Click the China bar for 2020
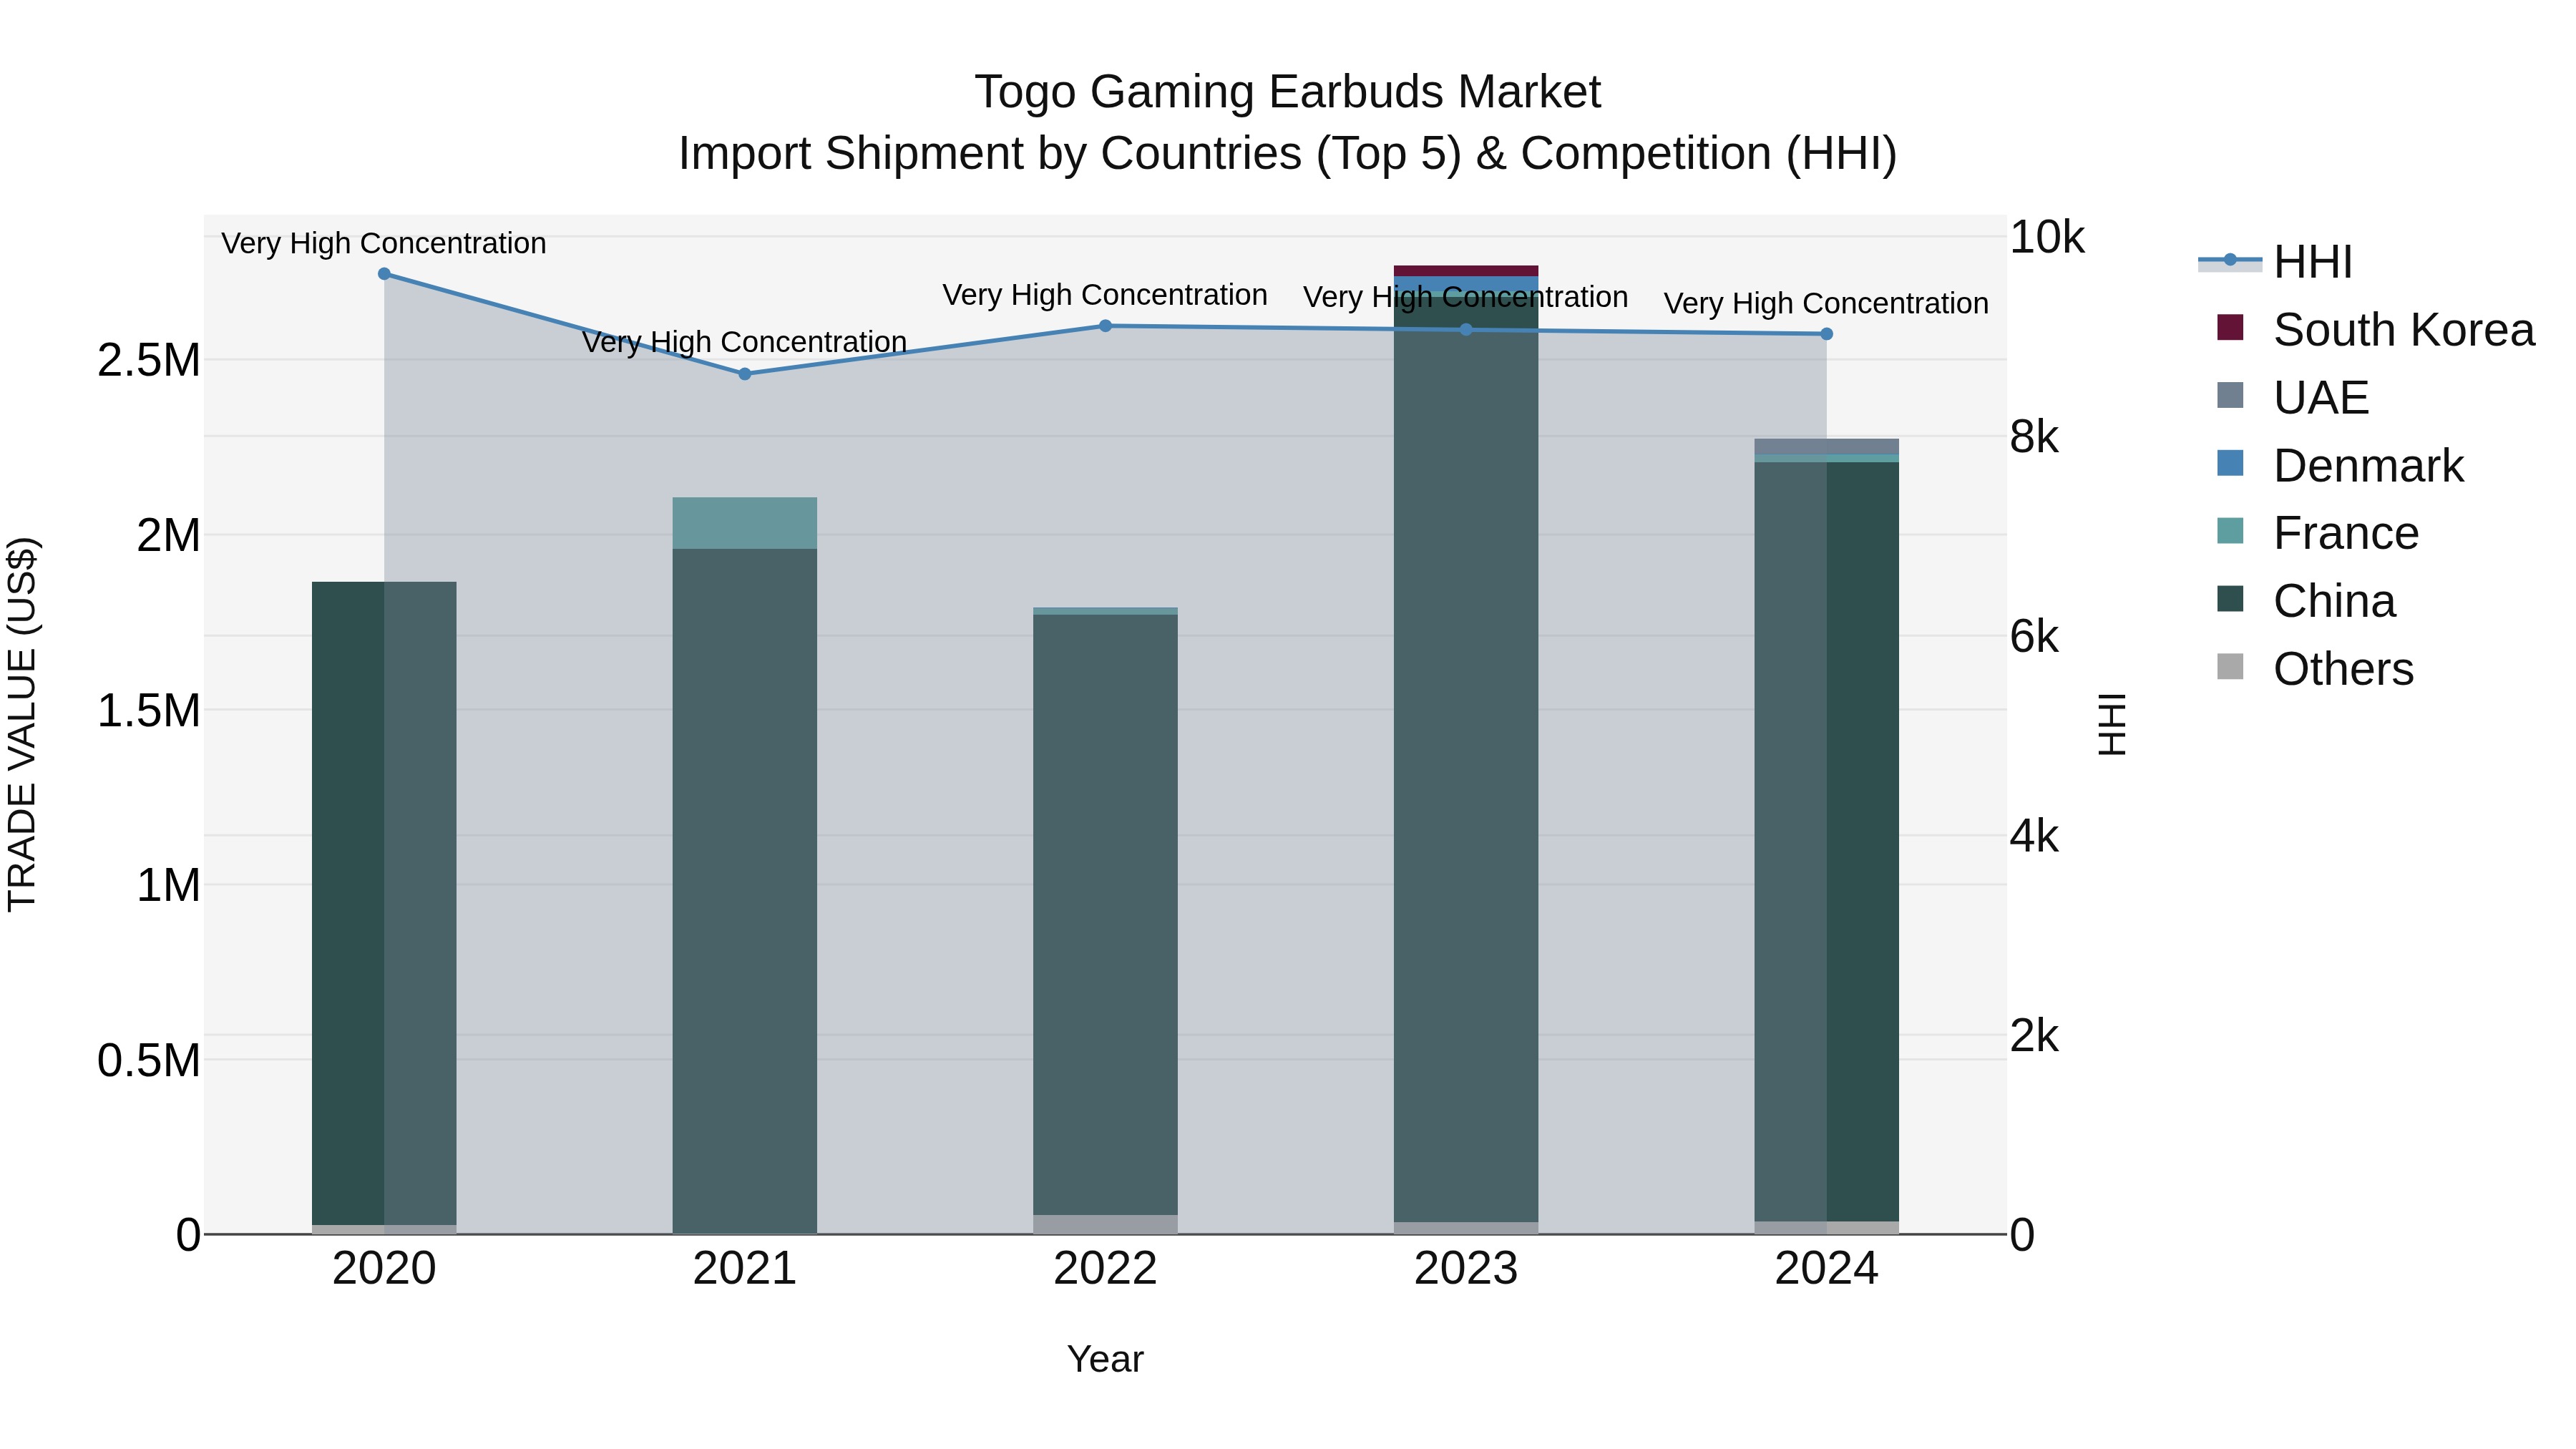This screenshot has width=2576, height=1449. click(x=384, y=903)
